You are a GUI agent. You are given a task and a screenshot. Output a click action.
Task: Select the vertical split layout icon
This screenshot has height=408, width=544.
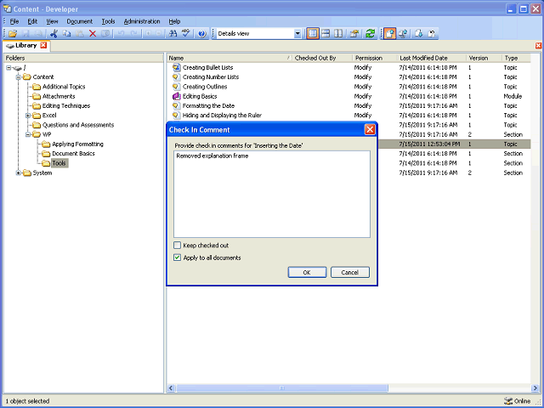pos(338,34)
